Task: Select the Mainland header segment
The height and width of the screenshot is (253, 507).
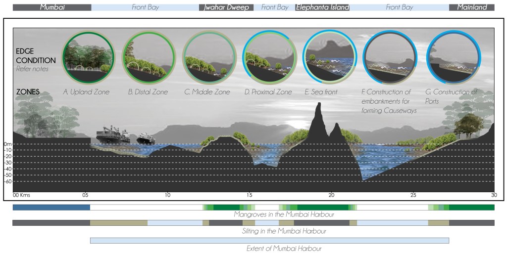Action: tap(471, 7)
